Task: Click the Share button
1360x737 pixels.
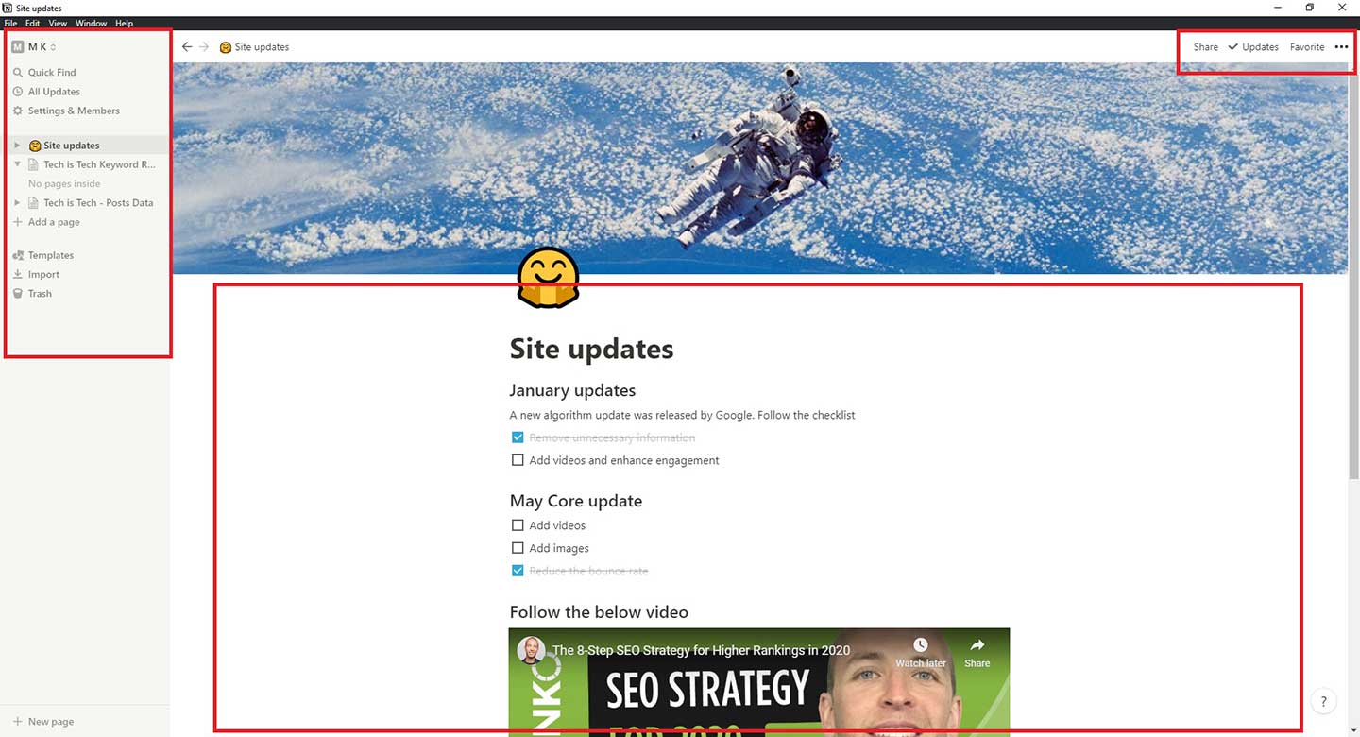Action: point(1206,47)
